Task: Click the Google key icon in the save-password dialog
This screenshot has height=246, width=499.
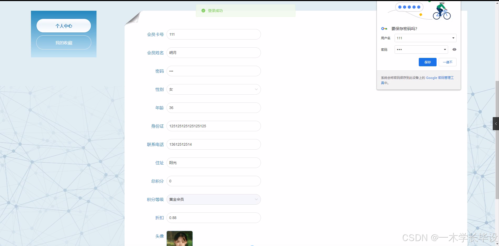Action: pyautogui.click(x=384, y=29)
